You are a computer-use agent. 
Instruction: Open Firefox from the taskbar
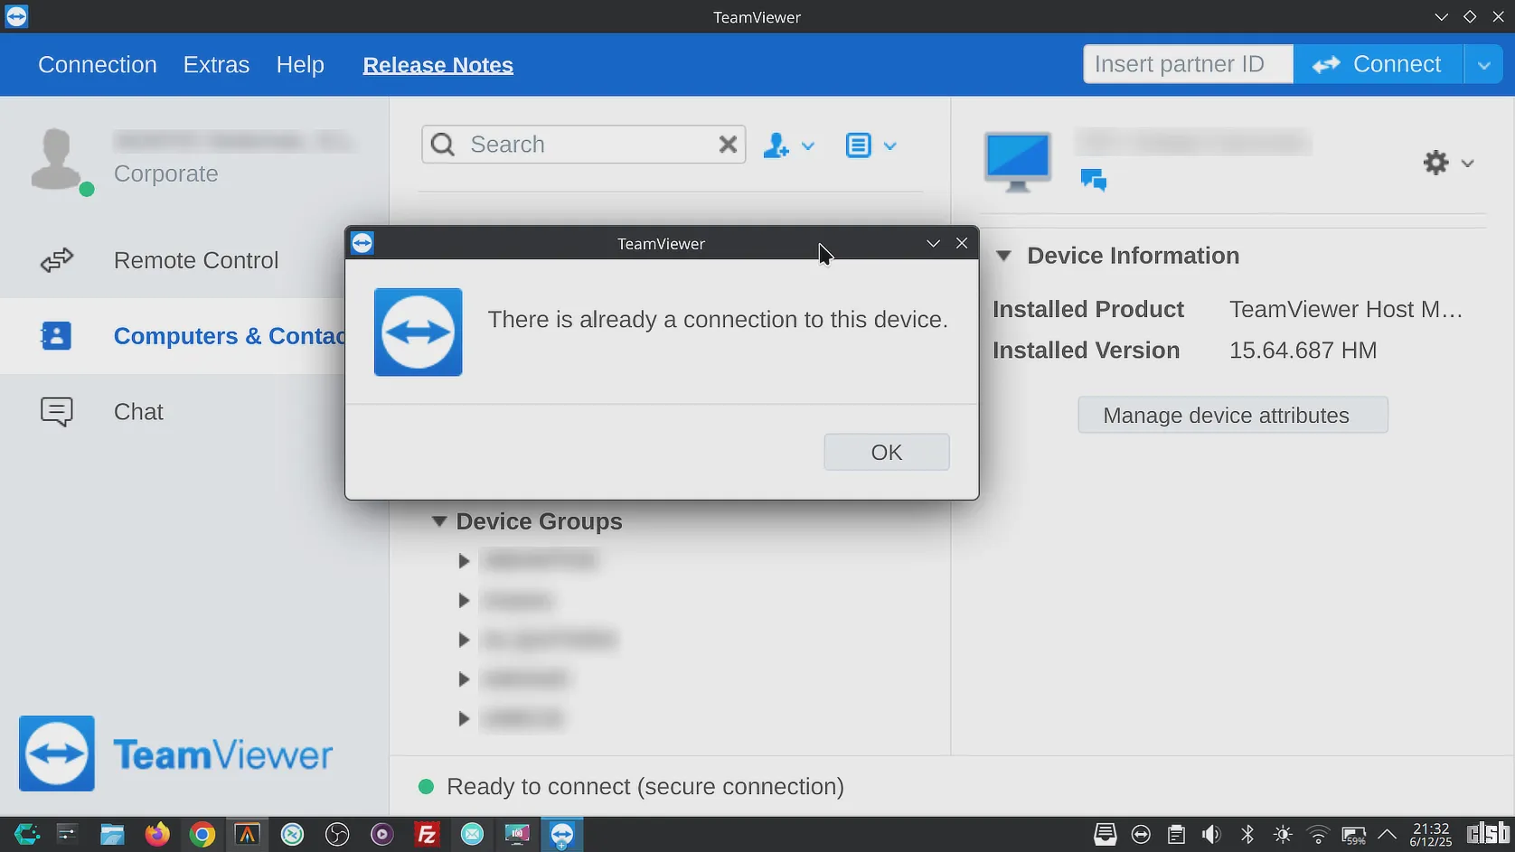coord(157,834)
